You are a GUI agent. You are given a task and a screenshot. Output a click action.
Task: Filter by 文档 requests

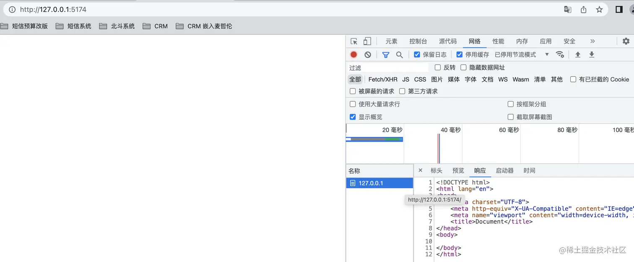(487, 79)
